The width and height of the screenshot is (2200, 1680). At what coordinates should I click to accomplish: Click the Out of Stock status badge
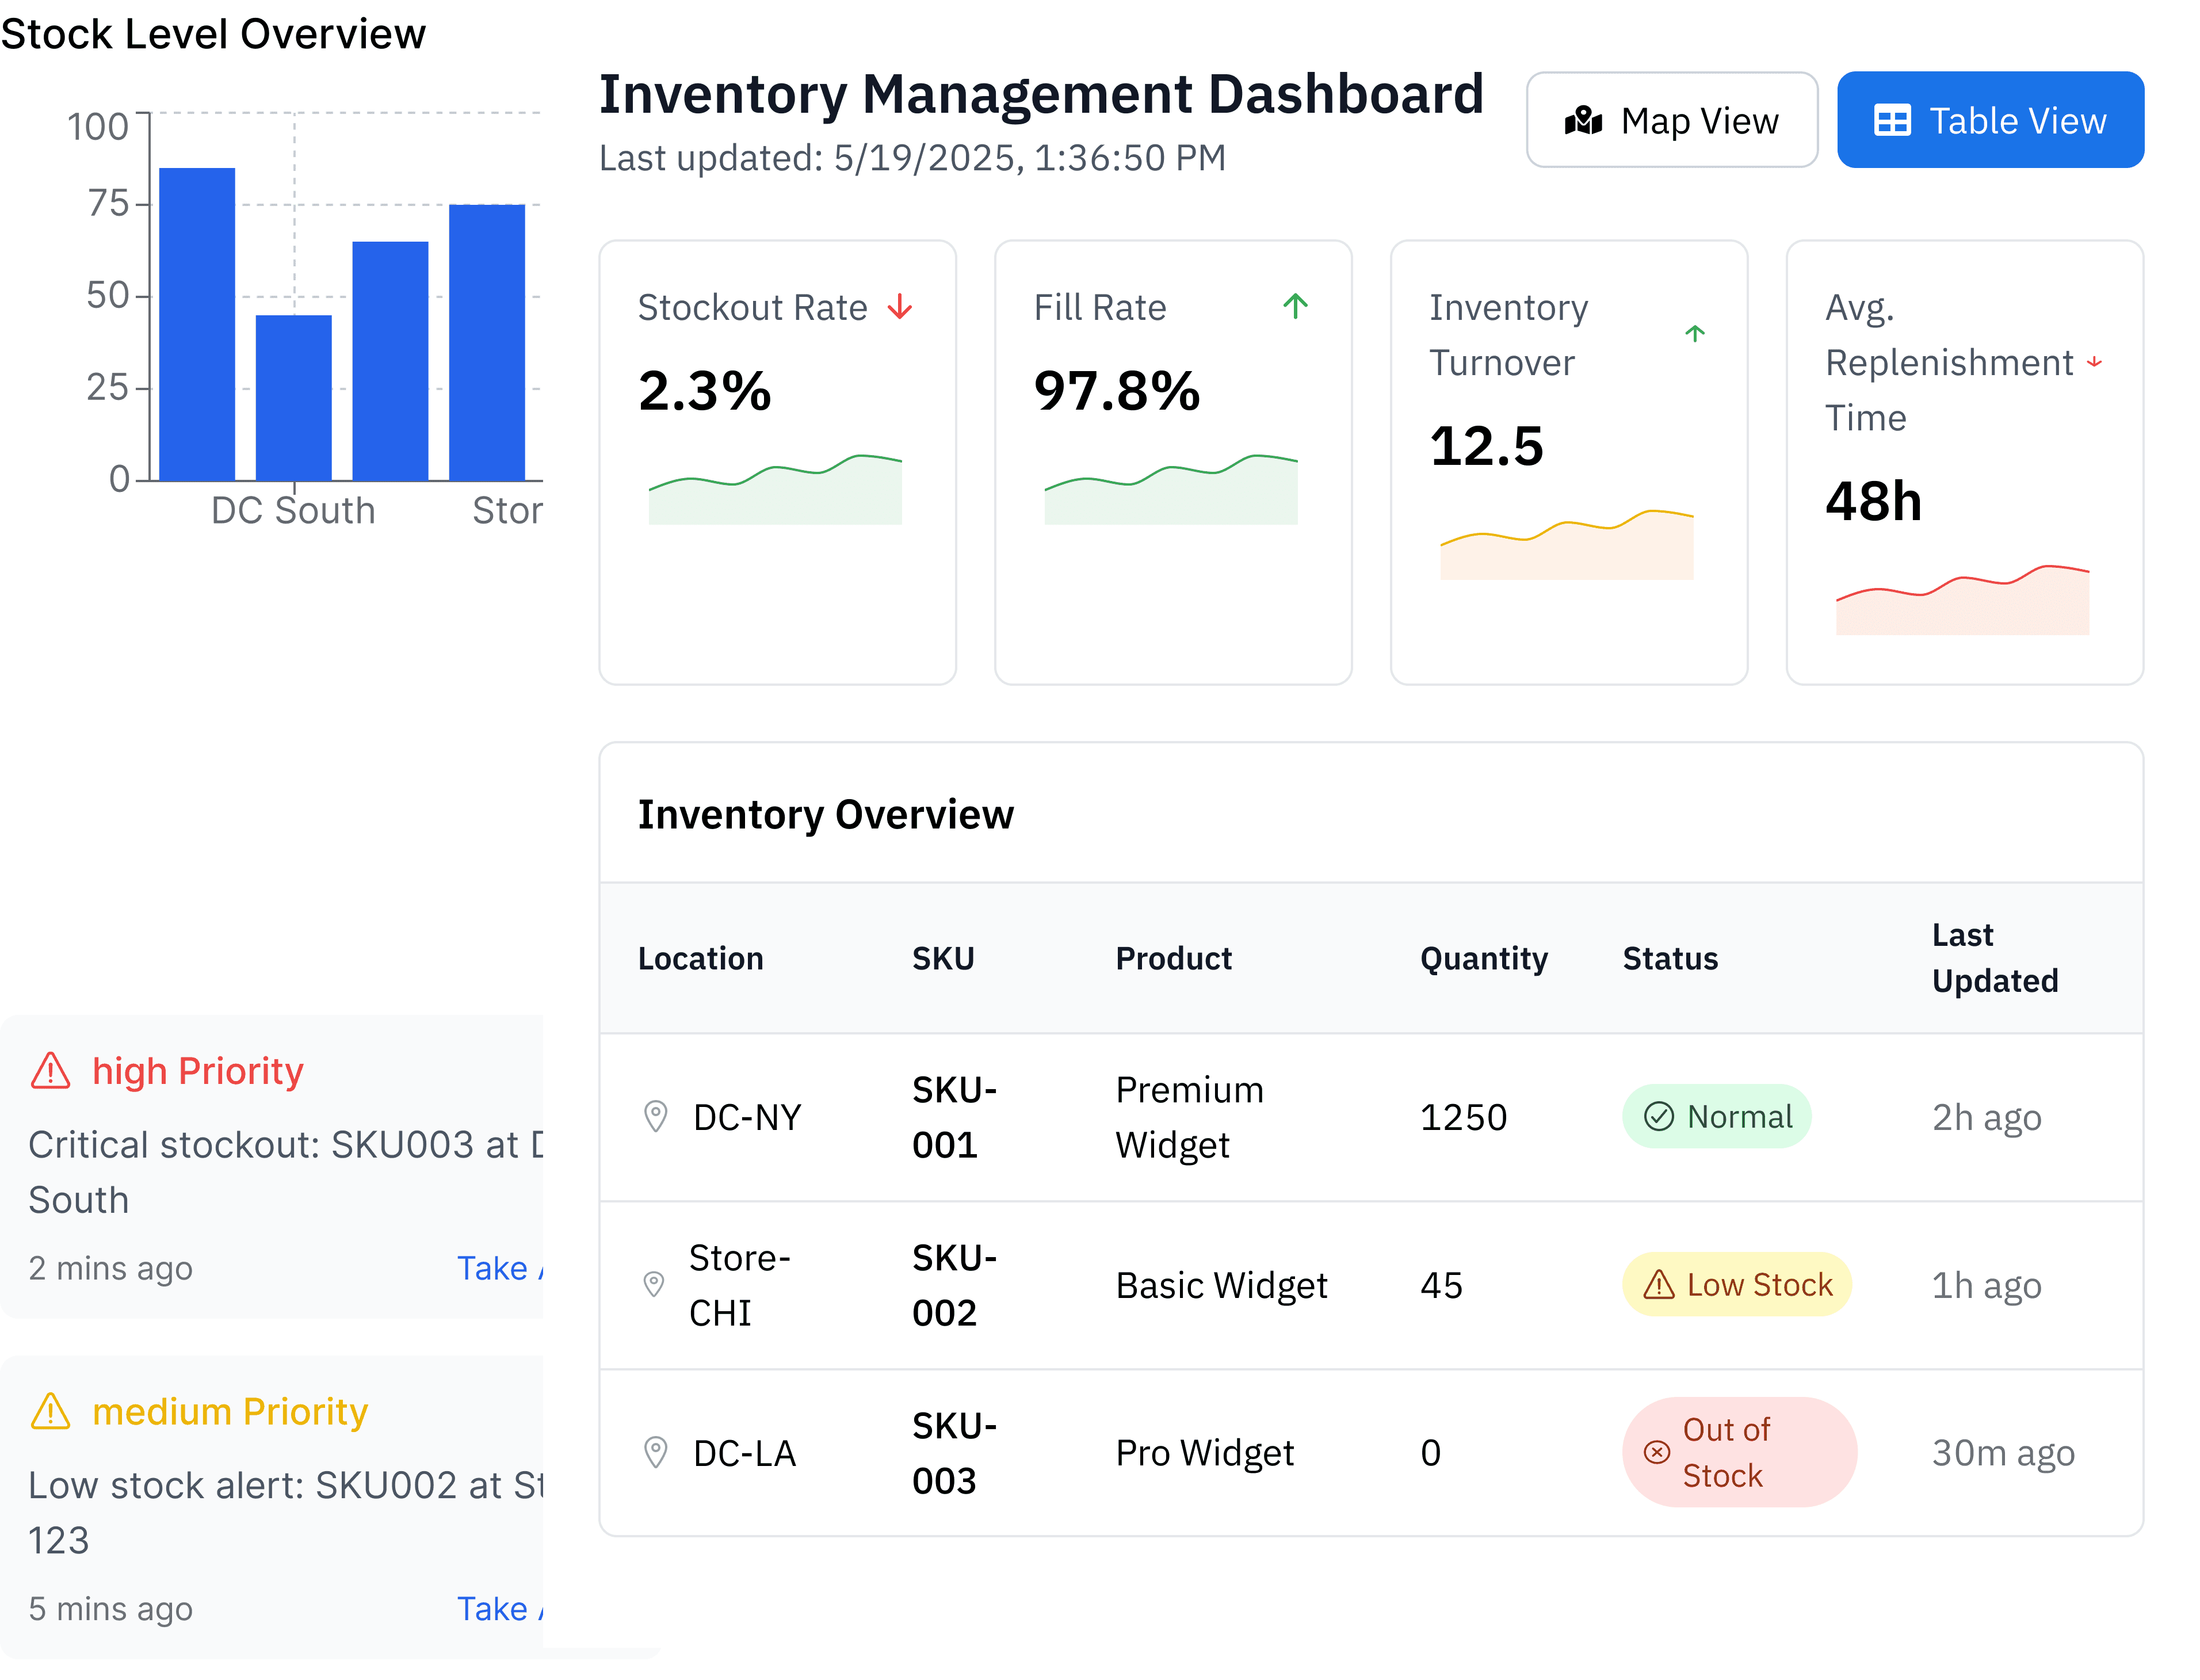(x=1739, y=1452)
